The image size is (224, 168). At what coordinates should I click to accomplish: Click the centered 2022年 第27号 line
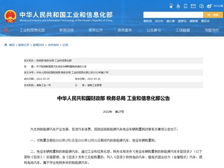[x=113, y=112]
